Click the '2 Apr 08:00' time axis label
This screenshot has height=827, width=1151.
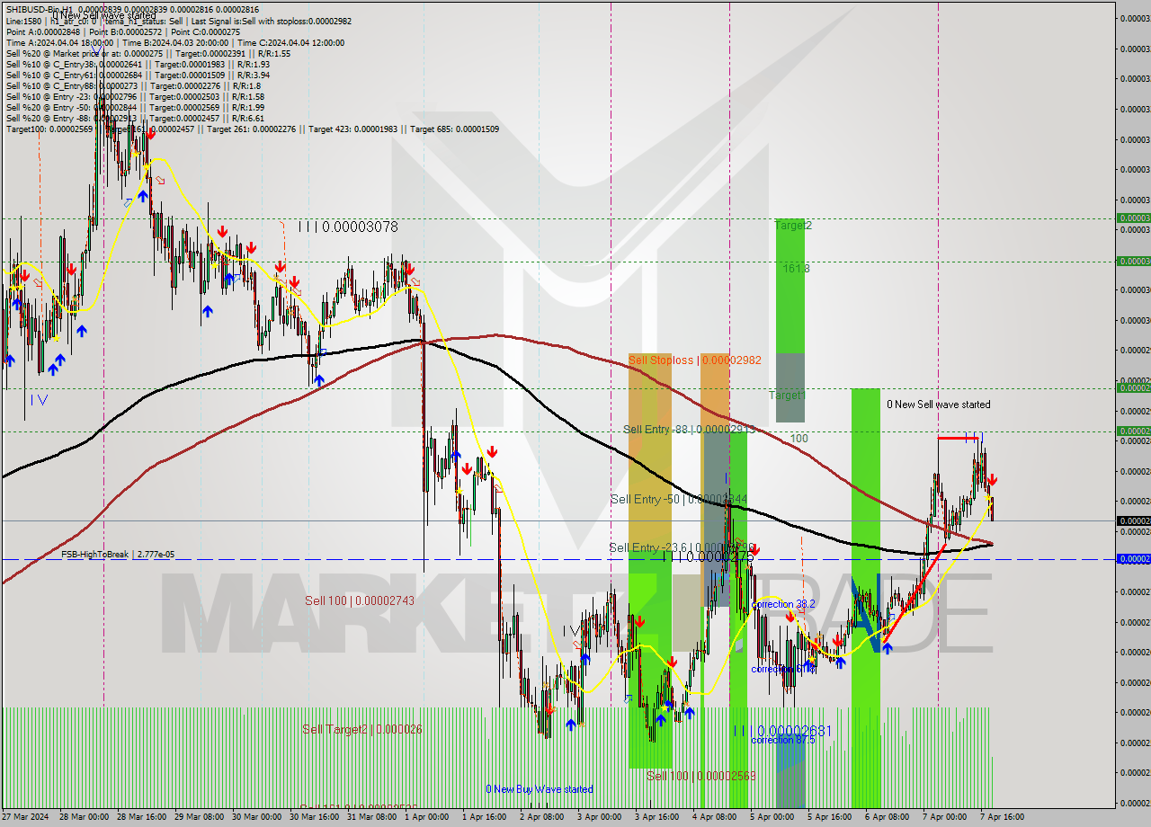click(542, 817)
